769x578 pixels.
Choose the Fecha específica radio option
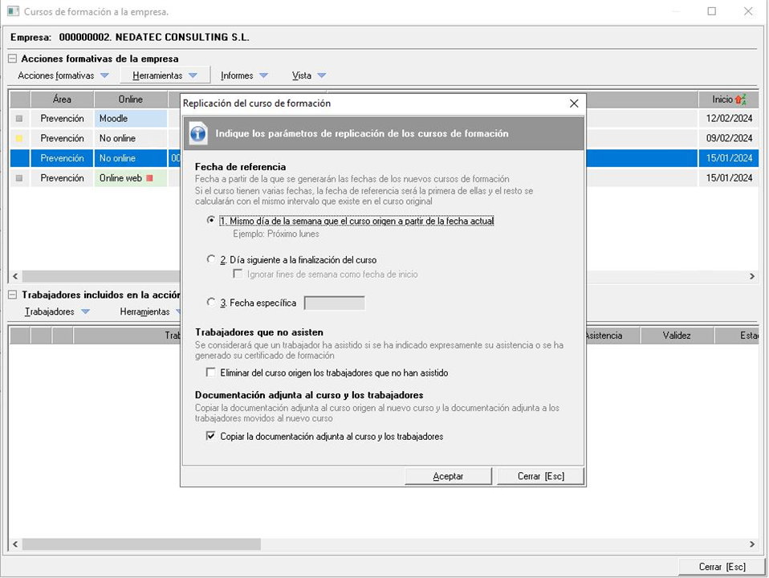pyautogui.click(x=211, y=303)
